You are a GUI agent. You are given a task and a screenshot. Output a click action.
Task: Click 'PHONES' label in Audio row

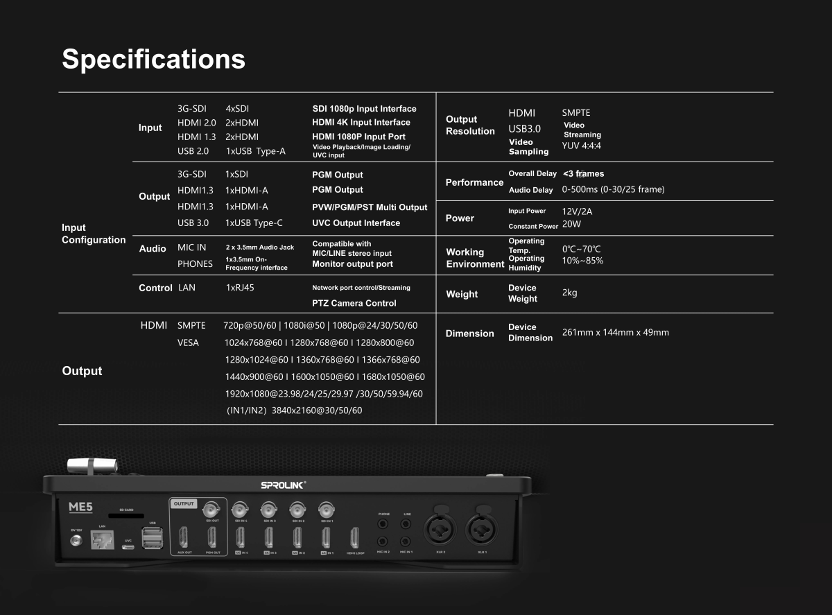pos(195,264)
